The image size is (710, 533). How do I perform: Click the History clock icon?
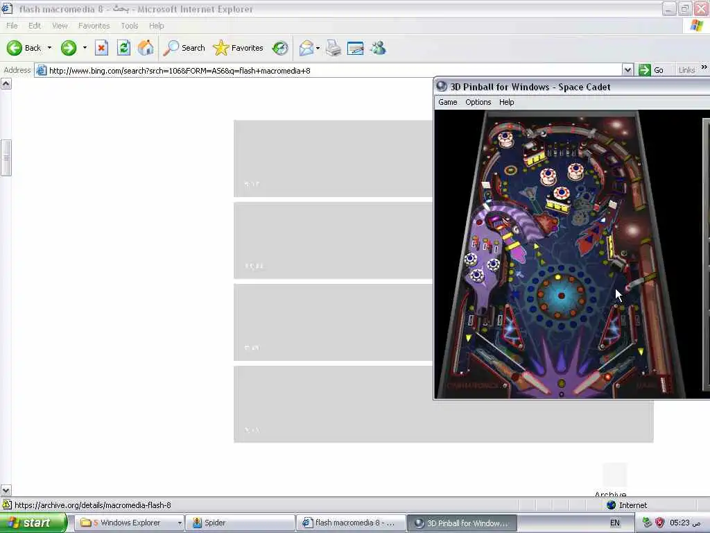280,48
